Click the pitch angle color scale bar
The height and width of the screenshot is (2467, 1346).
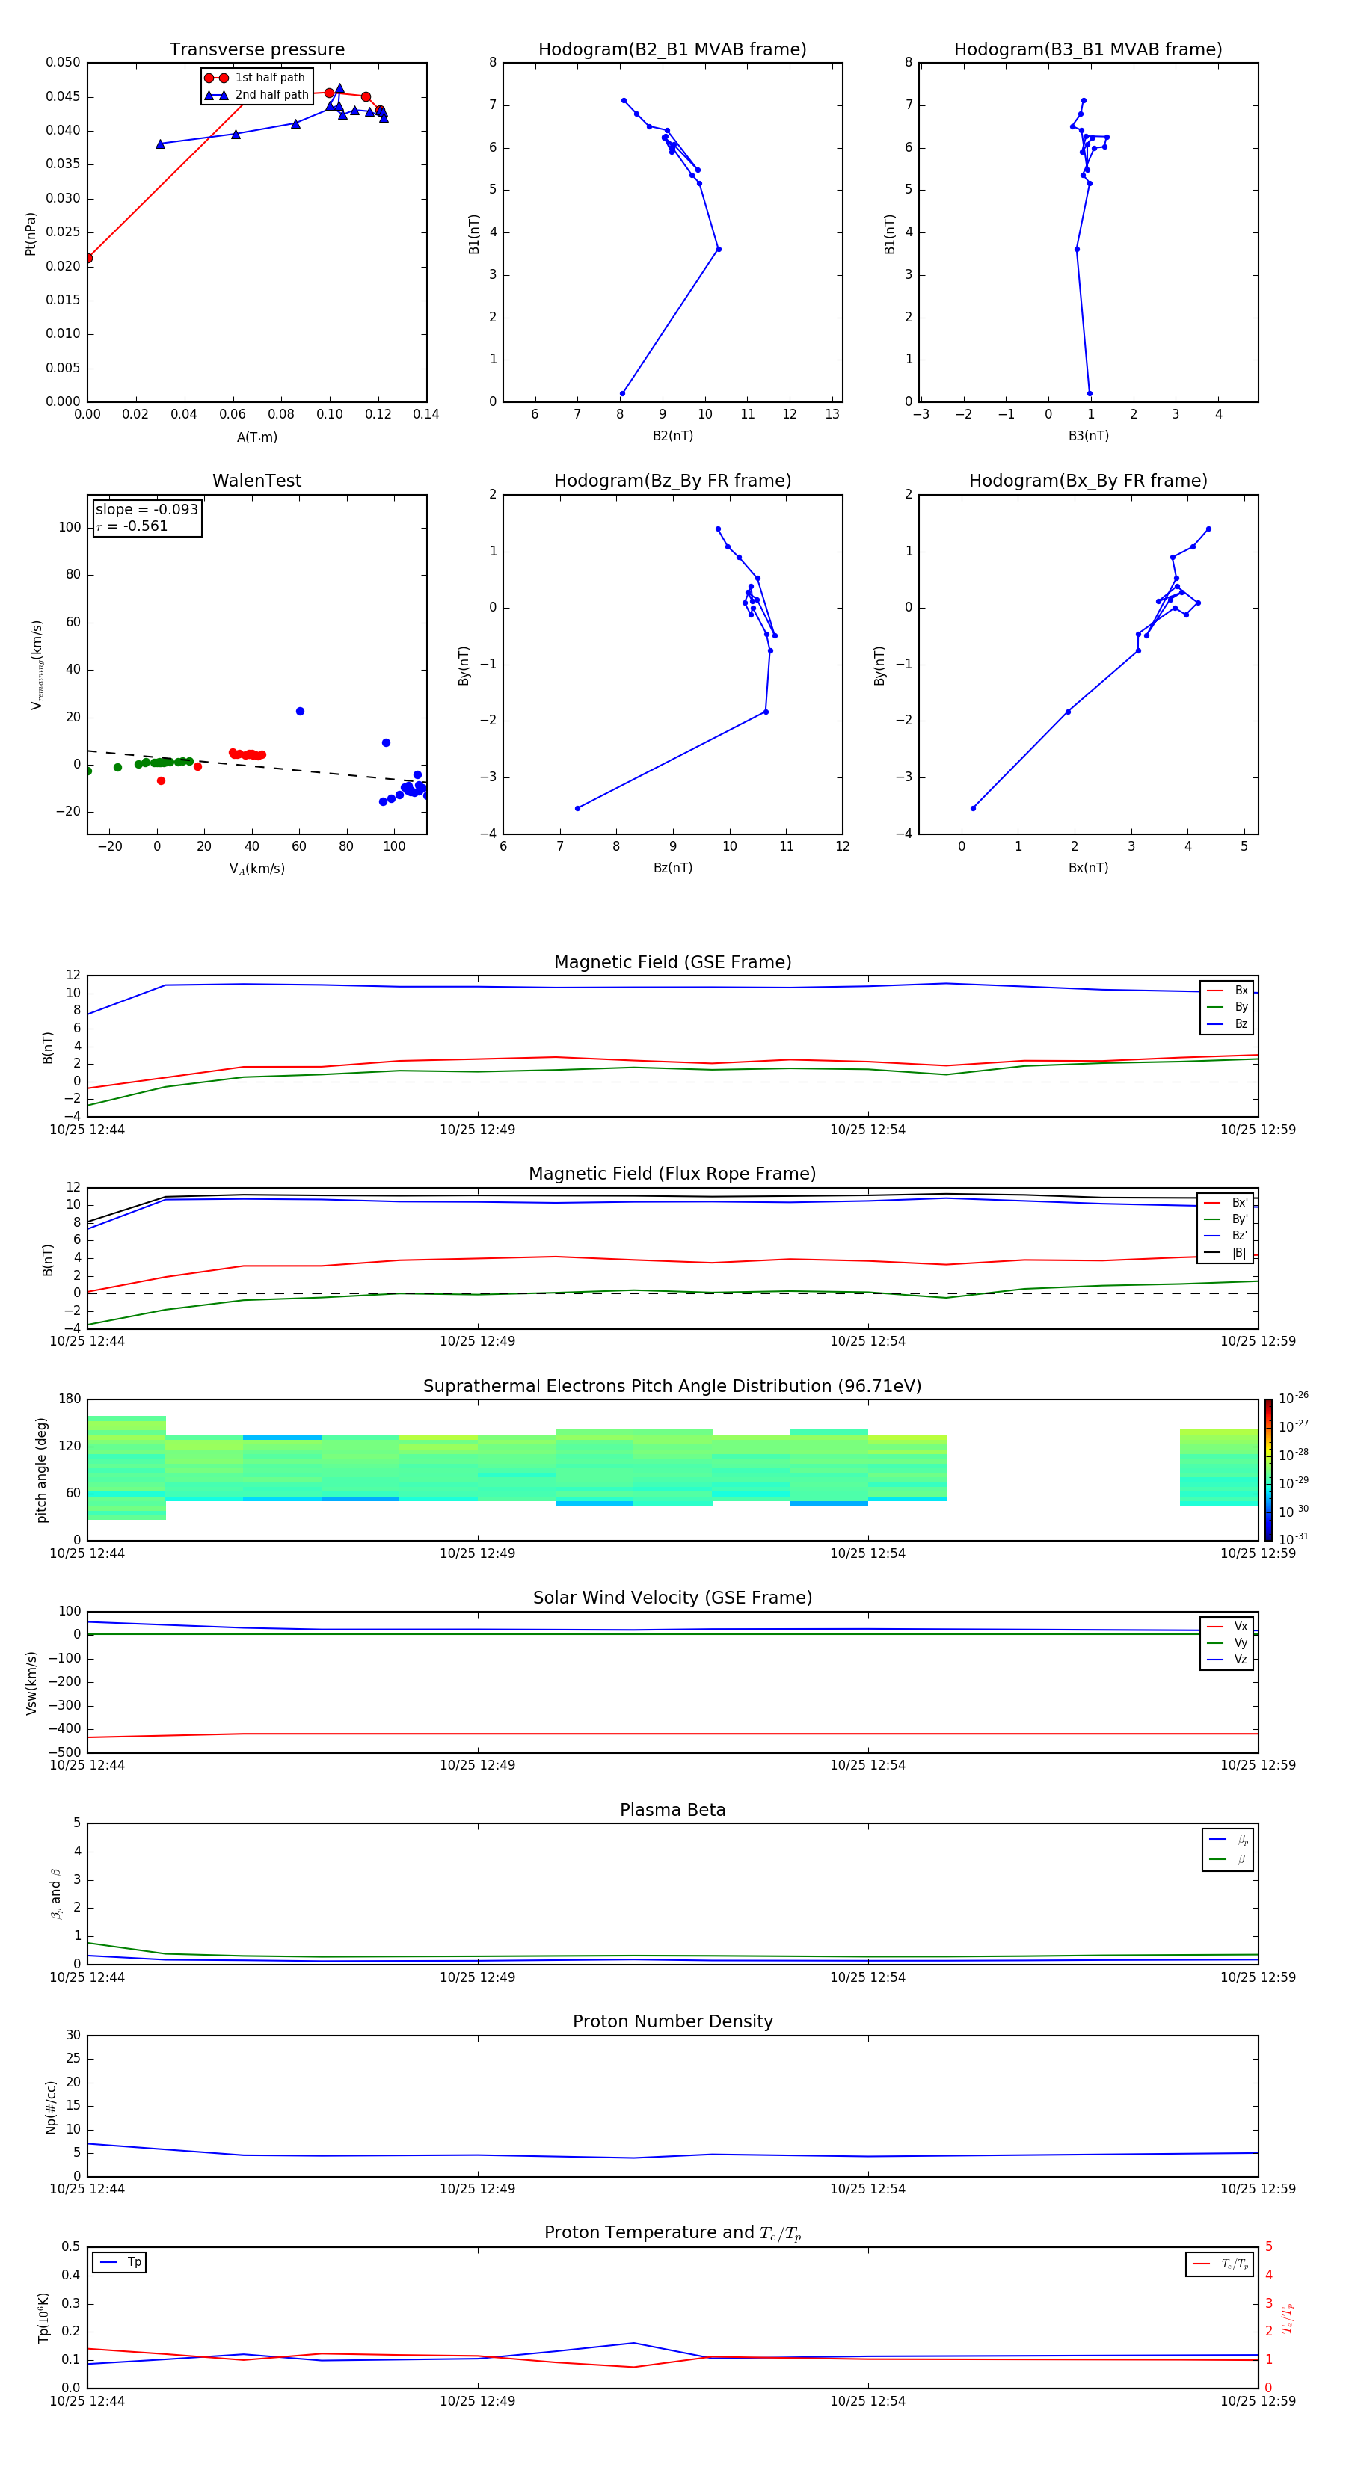pyautogui.click(x=1267, y=1470)
